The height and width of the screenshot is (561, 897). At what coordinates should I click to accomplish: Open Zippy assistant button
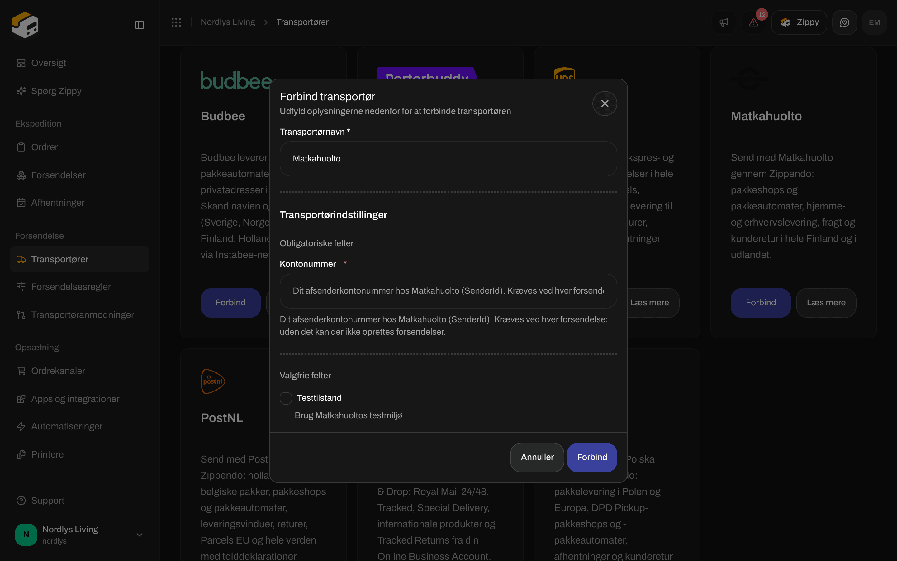(799, 22)
